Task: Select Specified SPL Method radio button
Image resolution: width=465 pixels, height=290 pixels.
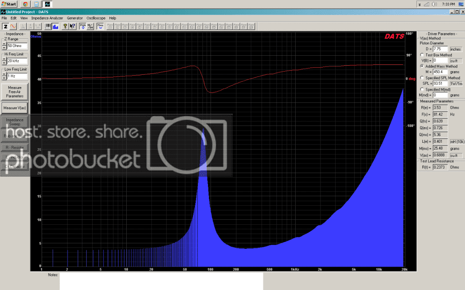Action: click(x=422, y=77)
